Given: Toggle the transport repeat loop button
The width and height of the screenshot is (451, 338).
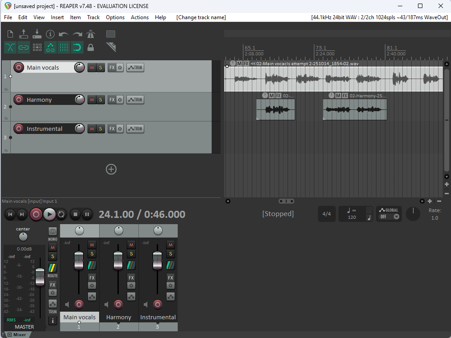Looking at the screenshot, I should [62, 214].
